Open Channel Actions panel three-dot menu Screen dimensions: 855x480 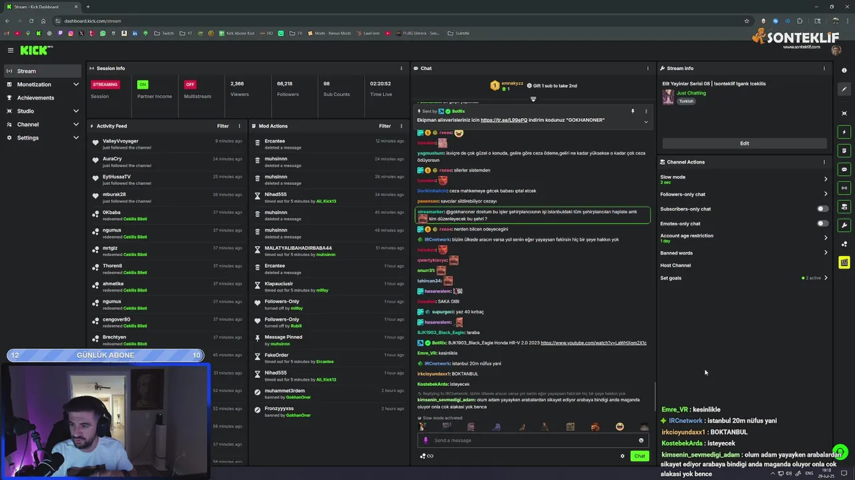[824, 162]
